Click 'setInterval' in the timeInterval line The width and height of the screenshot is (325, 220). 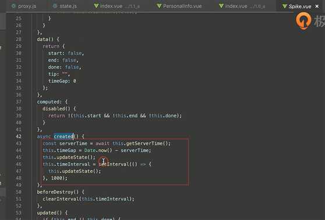[x=114, y=164]
